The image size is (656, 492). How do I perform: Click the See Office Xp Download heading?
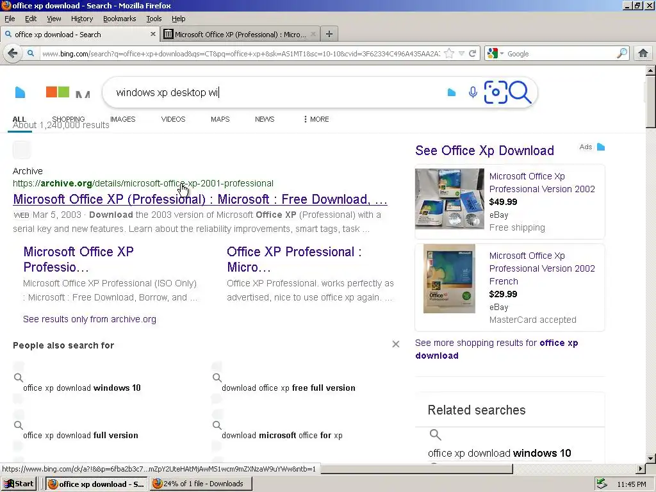[x=484, y=150]
